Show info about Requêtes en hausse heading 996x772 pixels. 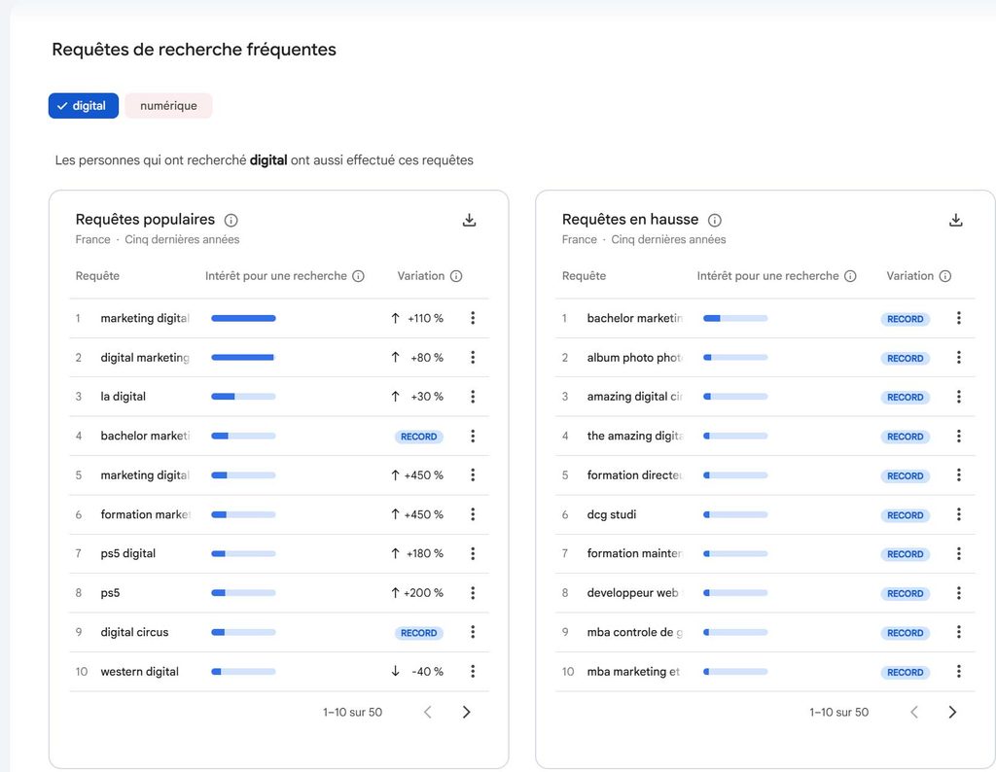[715, 221]
